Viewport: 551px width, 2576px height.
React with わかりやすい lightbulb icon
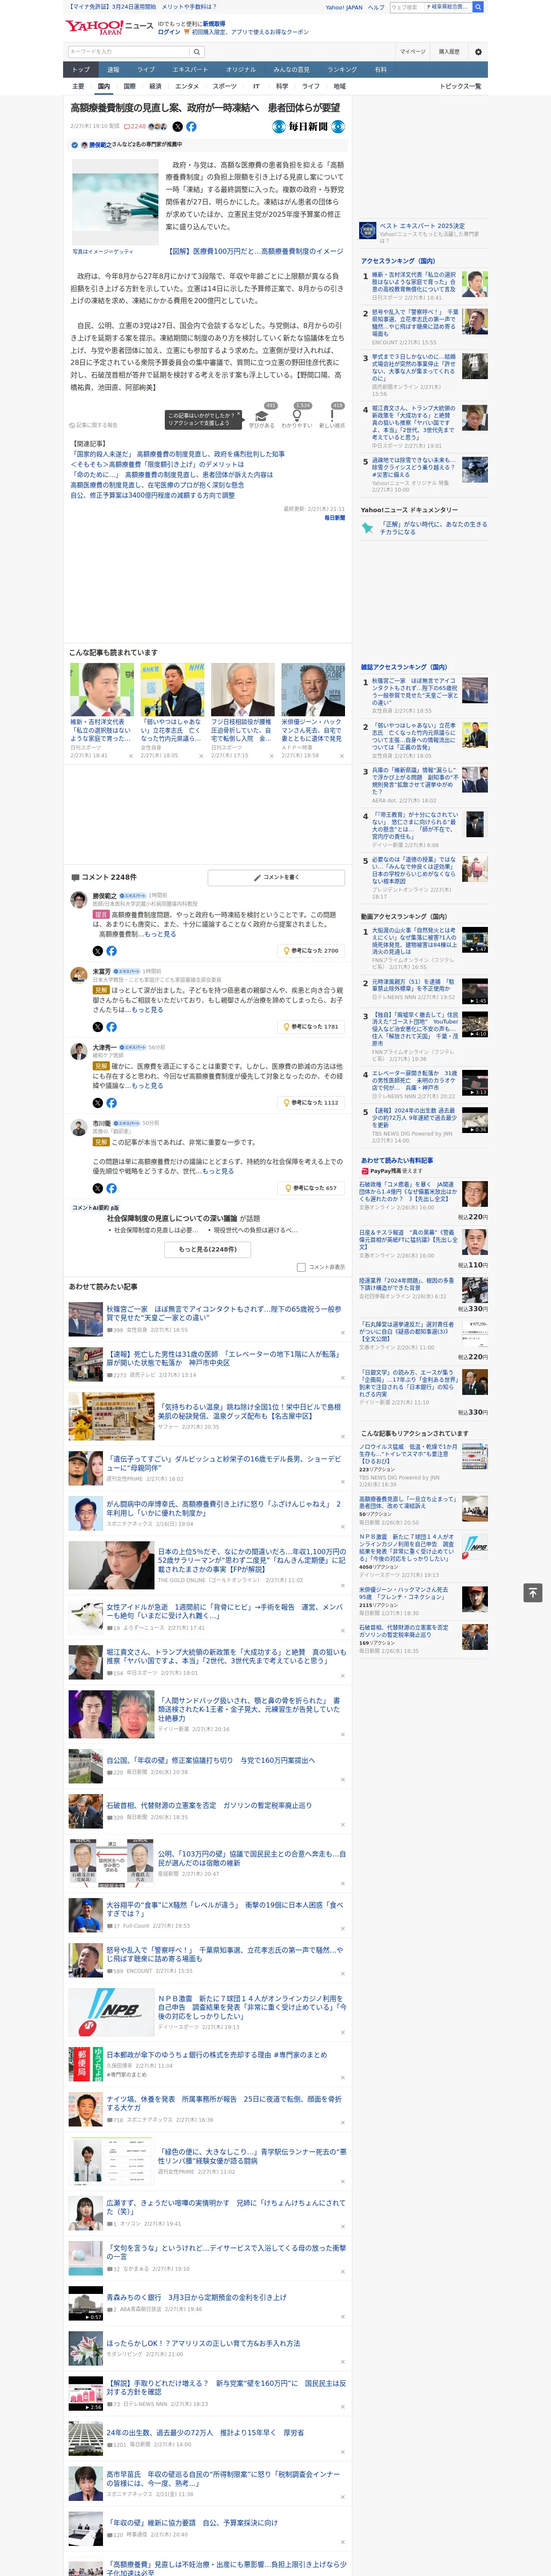point(297,416)
